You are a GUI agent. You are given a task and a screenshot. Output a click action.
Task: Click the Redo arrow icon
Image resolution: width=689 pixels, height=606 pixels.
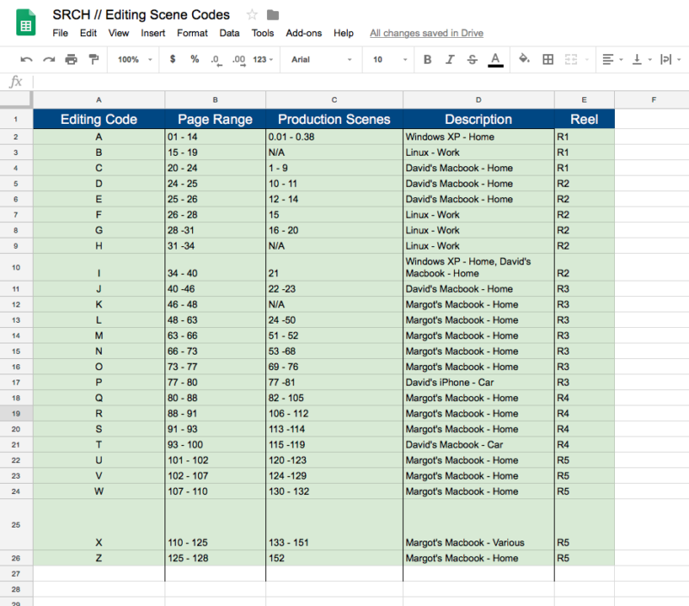pos(49,59)
